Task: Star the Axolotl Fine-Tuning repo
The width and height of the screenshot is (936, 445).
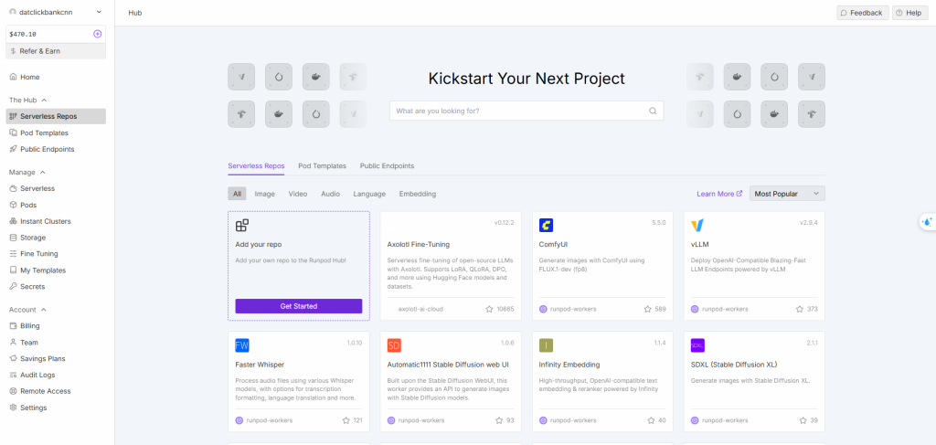Action: click(490, 309)
